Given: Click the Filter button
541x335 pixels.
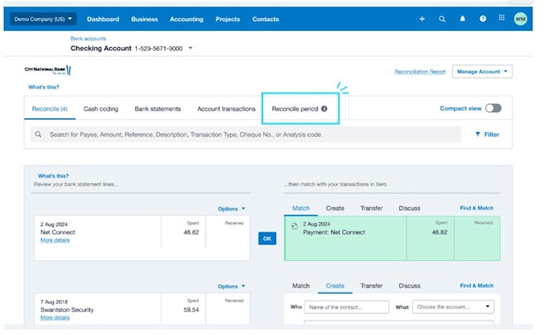Looking at the screenshot, I should point(487,134).
